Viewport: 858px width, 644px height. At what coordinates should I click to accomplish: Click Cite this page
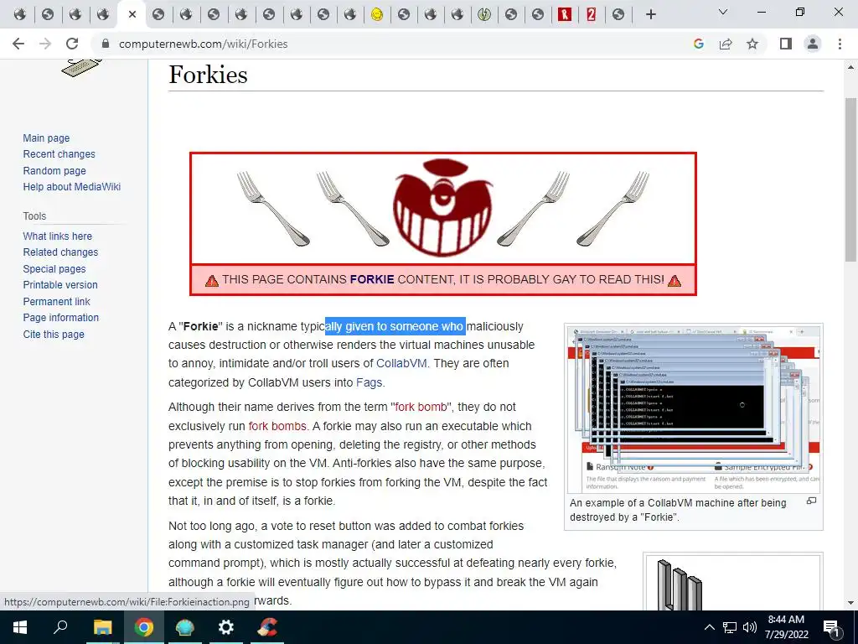54,334
